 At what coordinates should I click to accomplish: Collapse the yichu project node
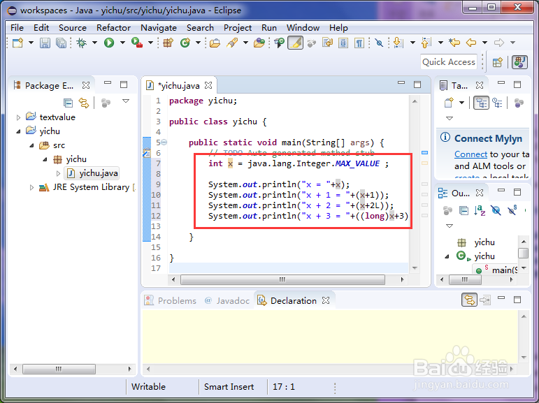[19, 131]
